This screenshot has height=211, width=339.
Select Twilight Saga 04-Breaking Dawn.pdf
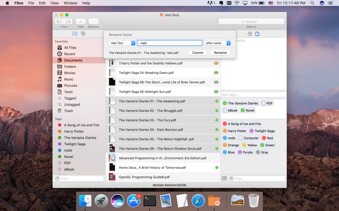tap(163, 73)
